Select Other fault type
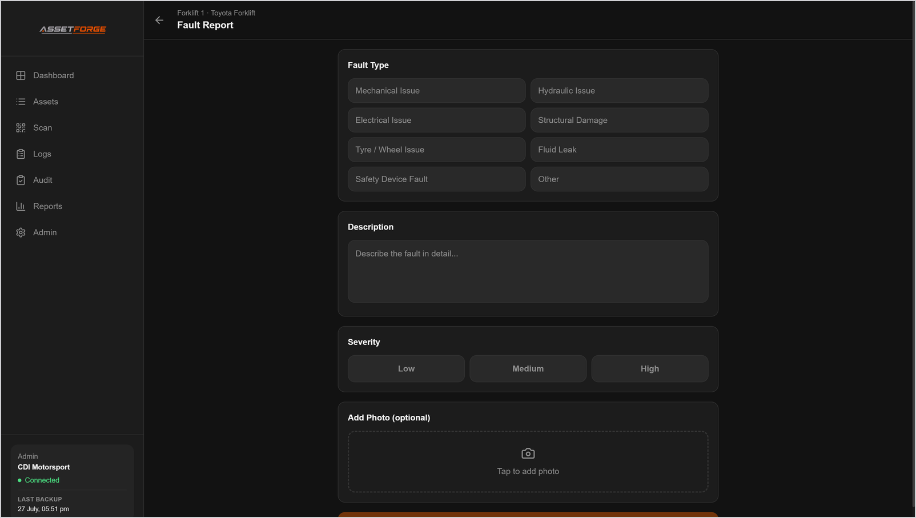Viewport: 916px width, 518px height. point(620,179)
